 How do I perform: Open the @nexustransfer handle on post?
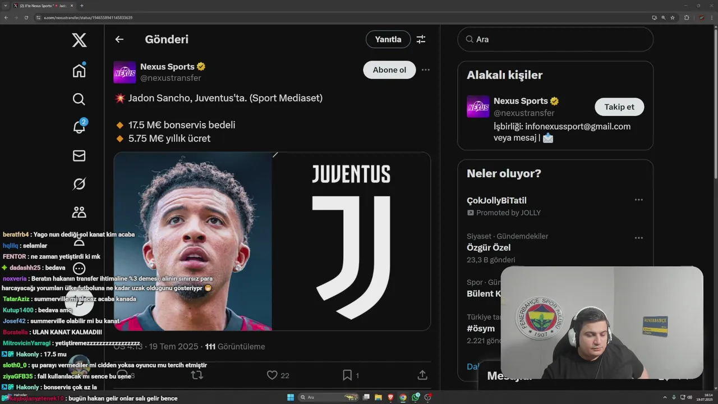171,78
